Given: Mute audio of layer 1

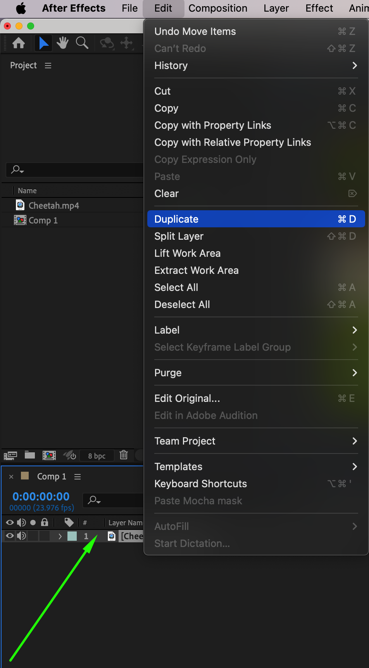Looking at the screenshot, I should coord(21,536).
